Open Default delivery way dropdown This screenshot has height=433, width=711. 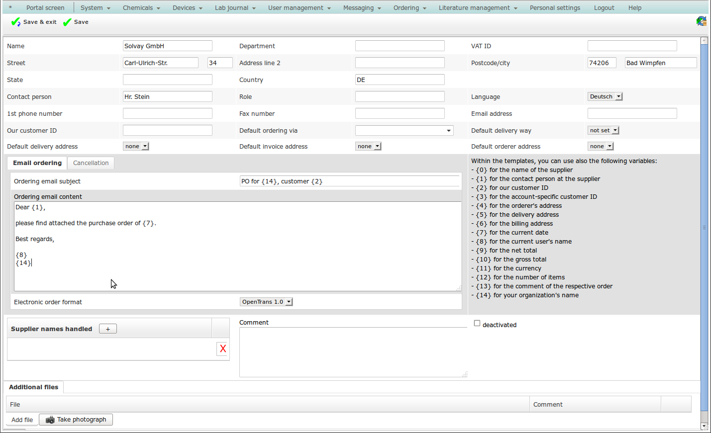(603, 131)
